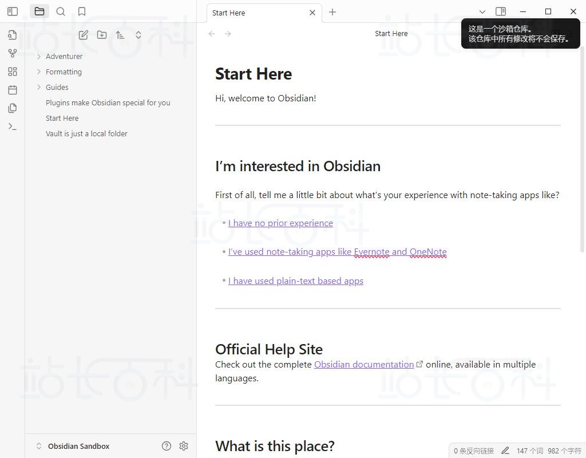Open the file explorer tab icon
586x458 pixels.
[39, 11]
